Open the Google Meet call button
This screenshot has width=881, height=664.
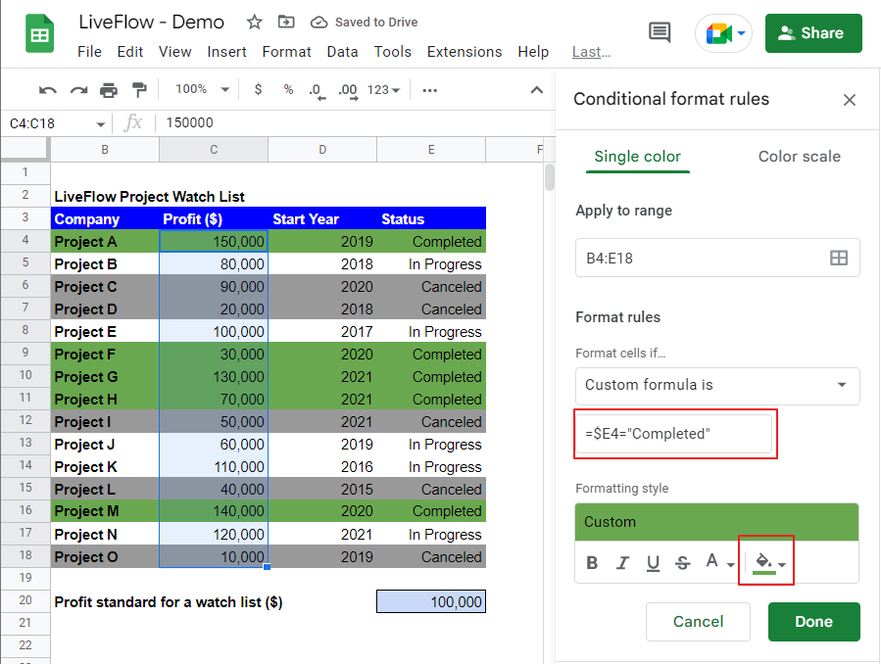723,33
